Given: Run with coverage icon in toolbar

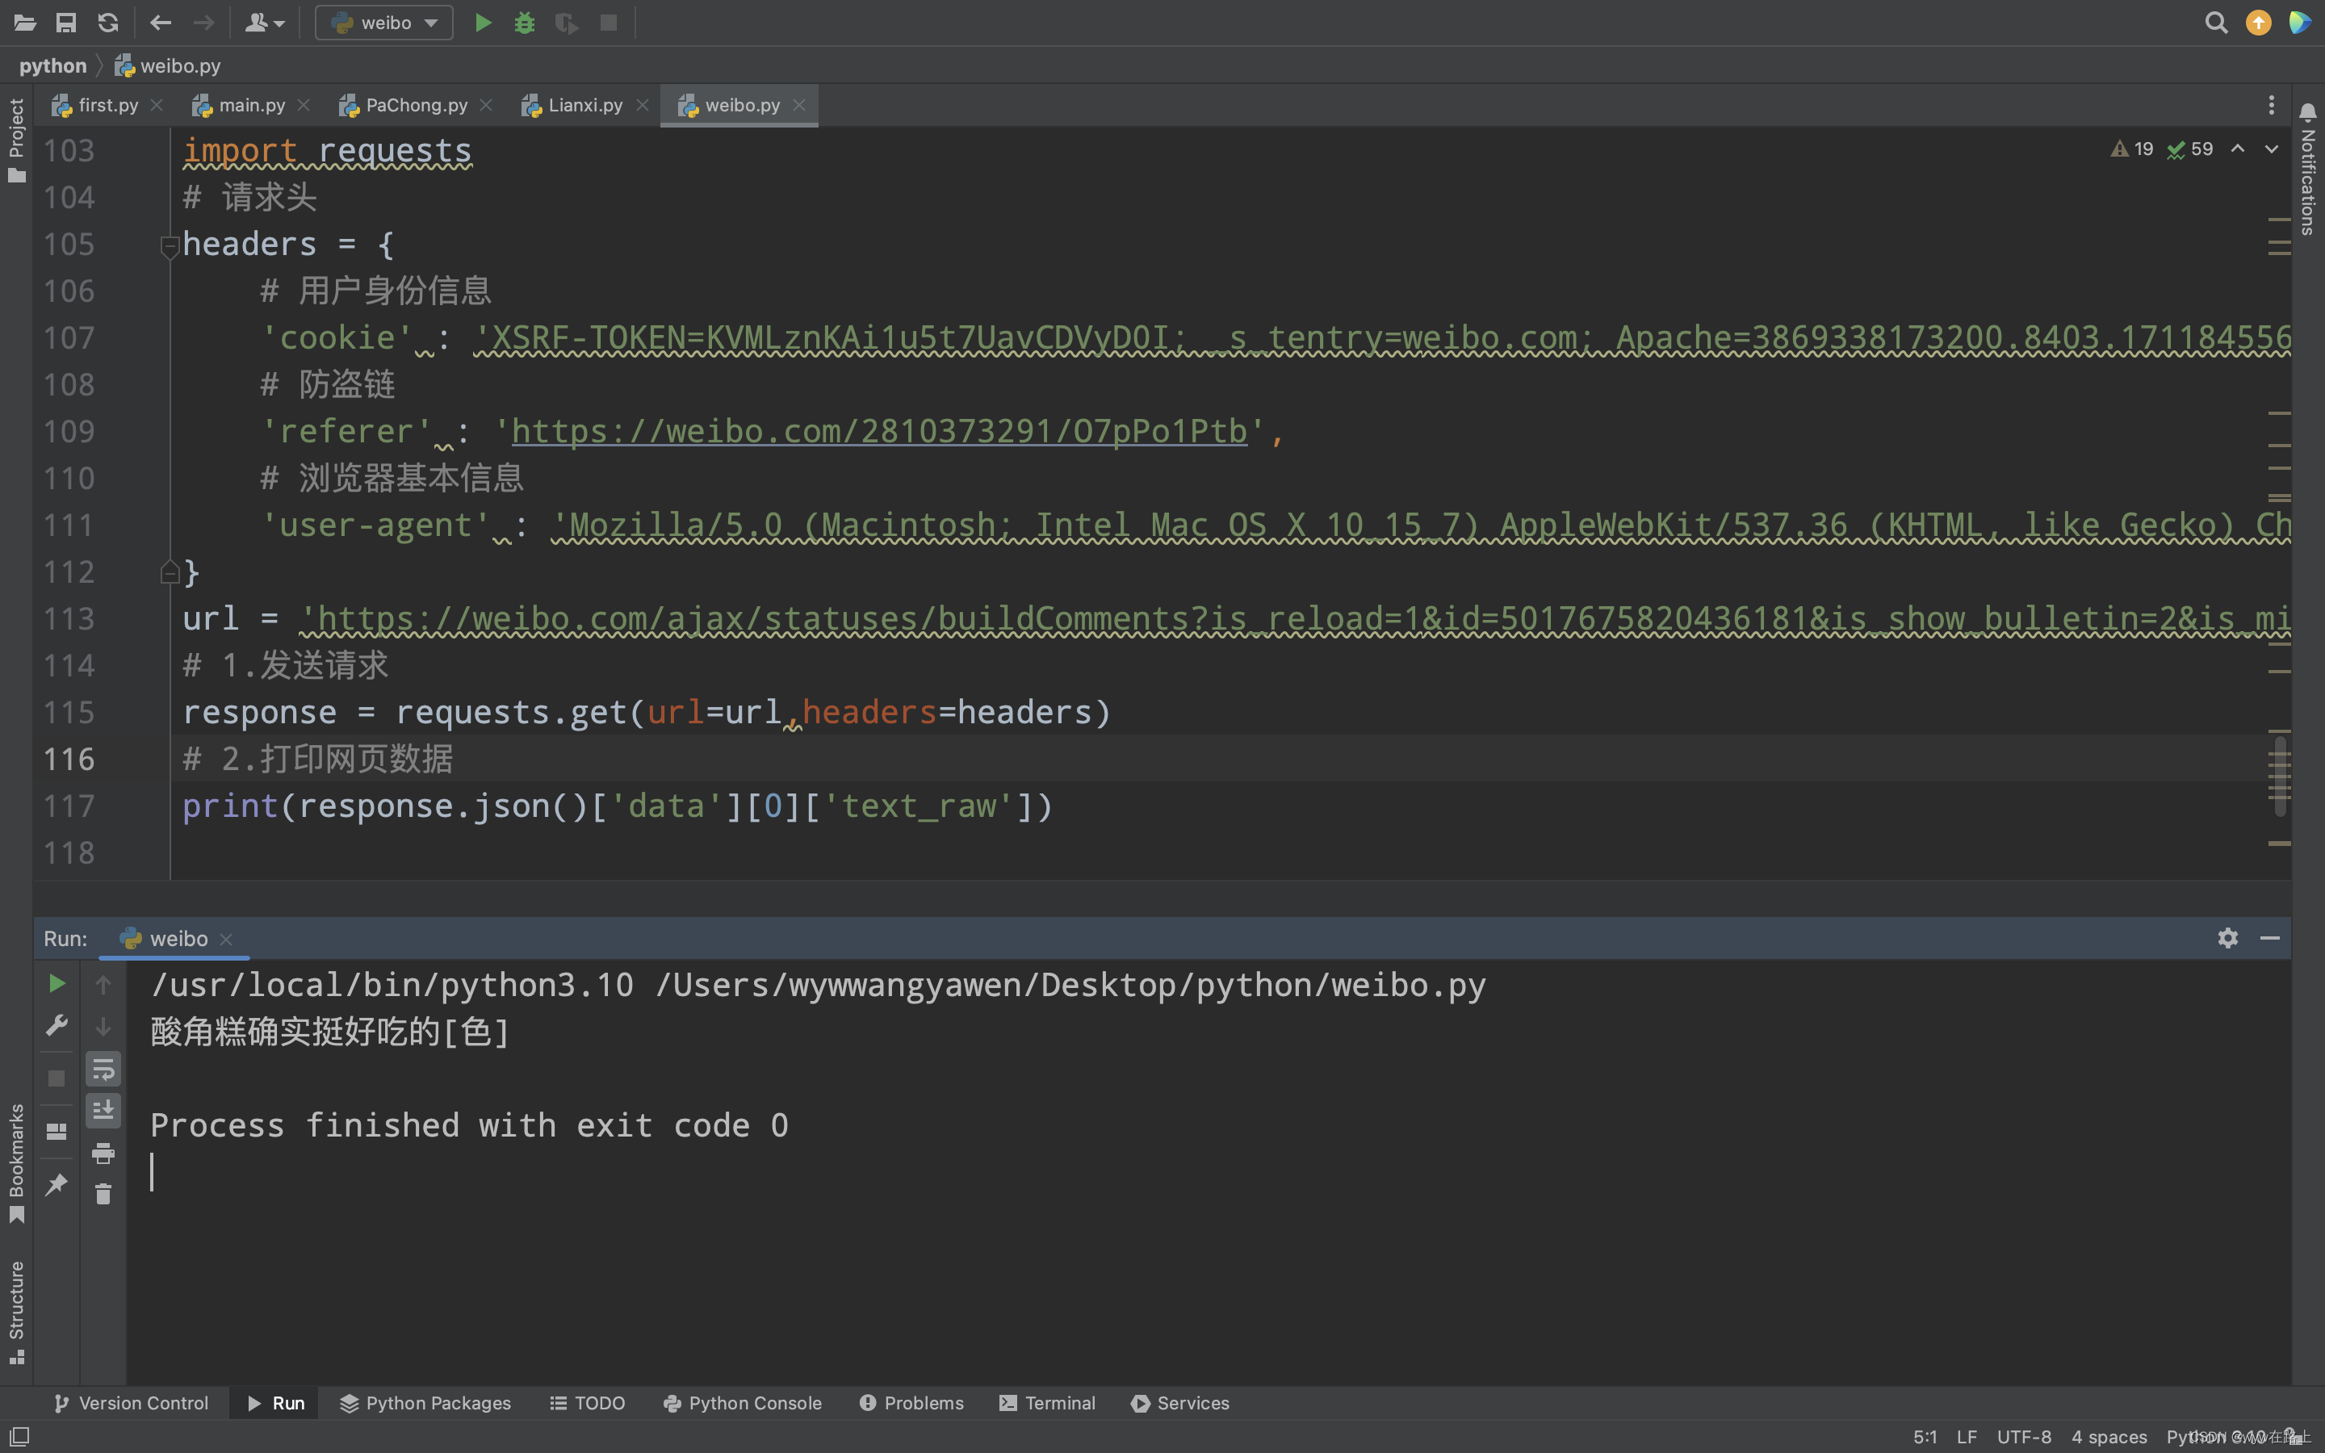Looking at the screenshot, I should (x=567, y=22).
